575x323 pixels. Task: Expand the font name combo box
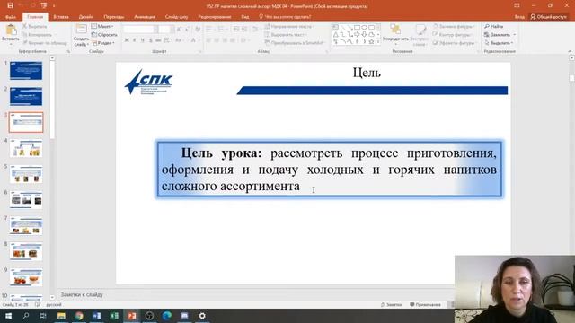[x=155, y=29]
